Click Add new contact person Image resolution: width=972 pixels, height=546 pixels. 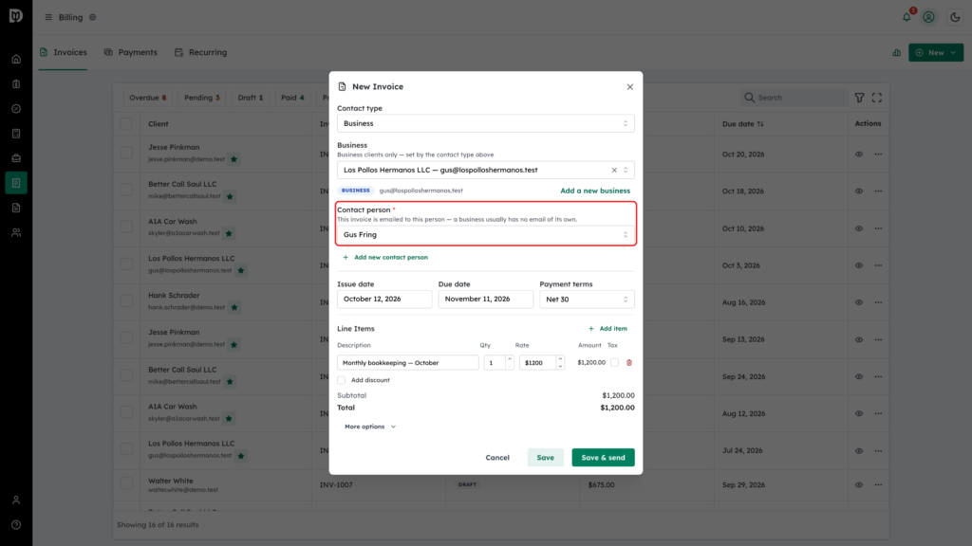pos(385,258)
